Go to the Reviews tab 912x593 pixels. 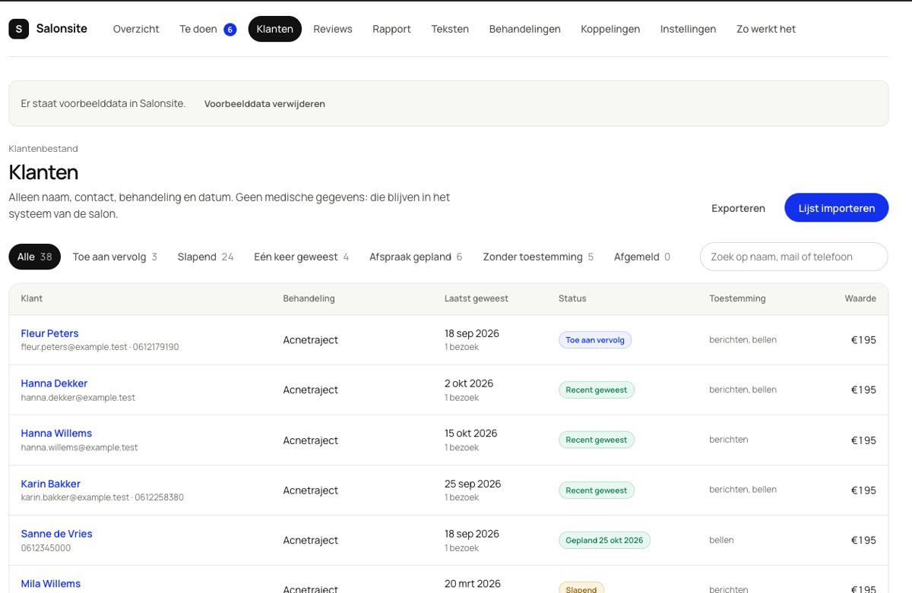(x=333, y=29)
